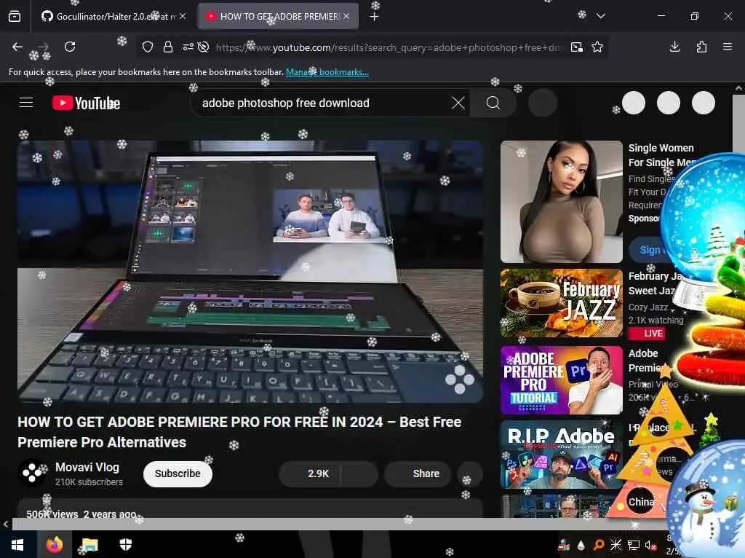The width and height of the screenshot is (745, 558).
Task: Subscribe to Movavi Vlog
Action: 178,473
